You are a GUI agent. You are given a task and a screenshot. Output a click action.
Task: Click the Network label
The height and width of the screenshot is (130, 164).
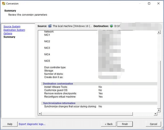tap(49, 32)
